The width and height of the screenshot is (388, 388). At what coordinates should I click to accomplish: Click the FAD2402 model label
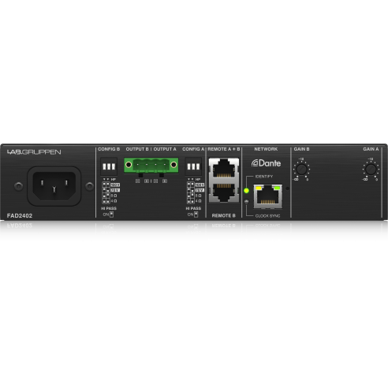coord(20,216)
